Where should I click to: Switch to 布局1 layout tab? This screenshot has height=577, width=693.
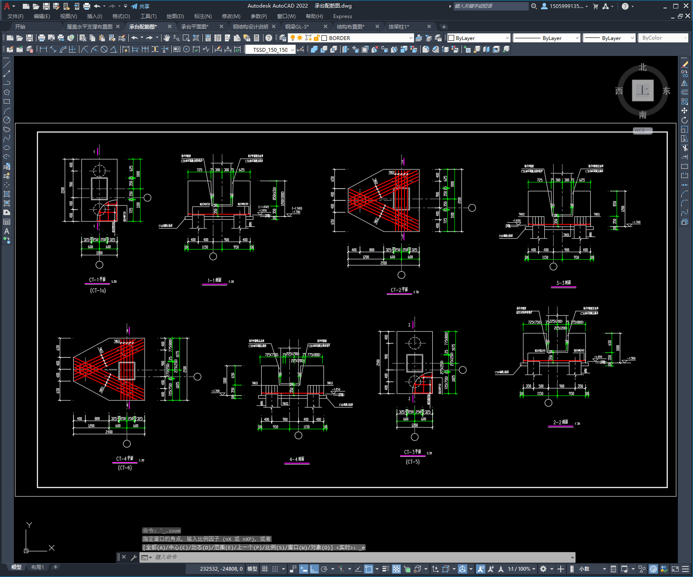pyautogui.click(x=37, y=567)
